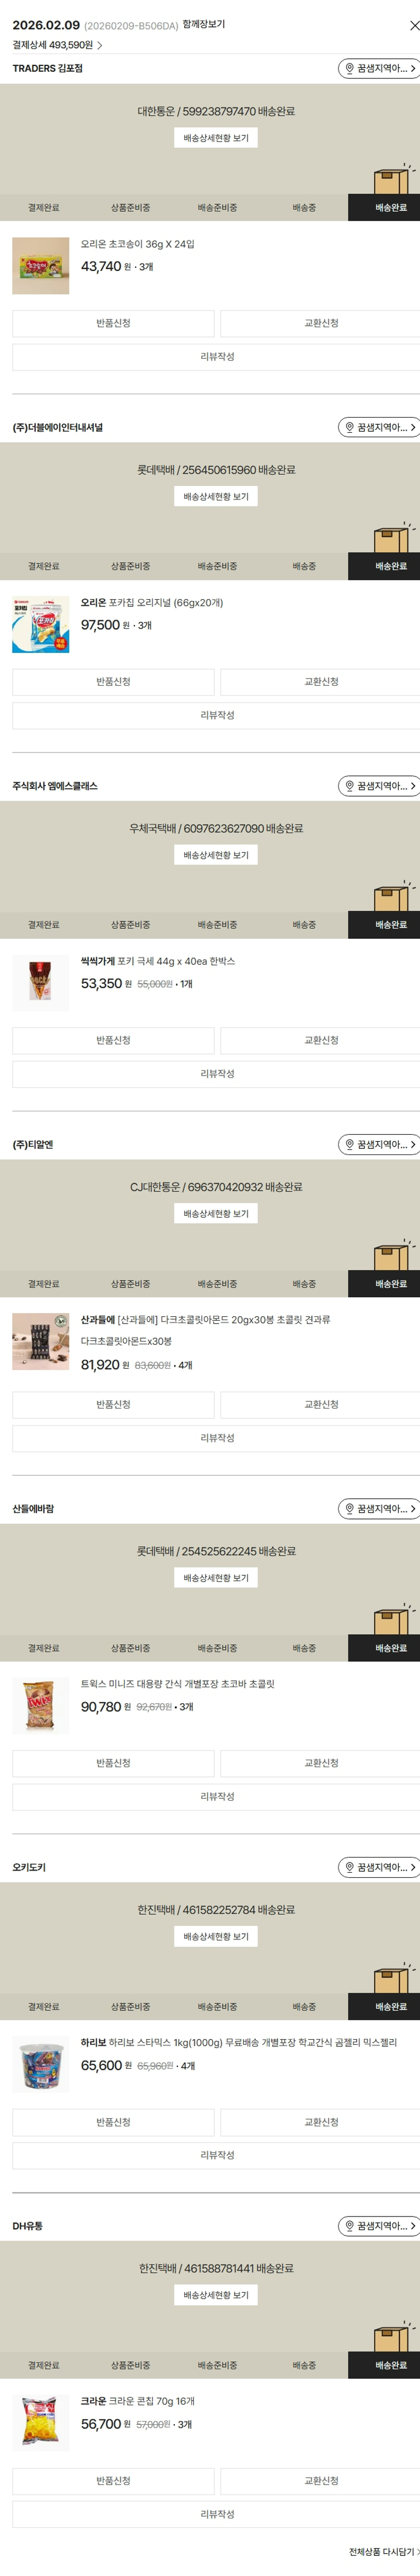Close the order detail page with the X icon

pyautogui.click(x=413, y=25)
